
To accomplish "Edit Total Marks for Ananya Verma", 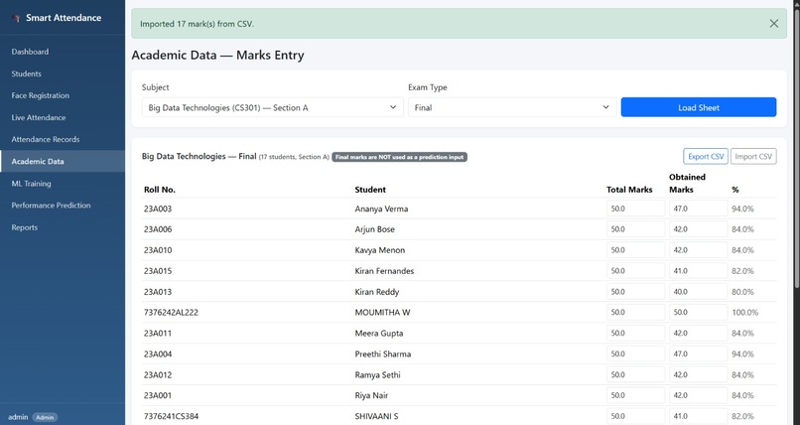I will coord(635,209).
